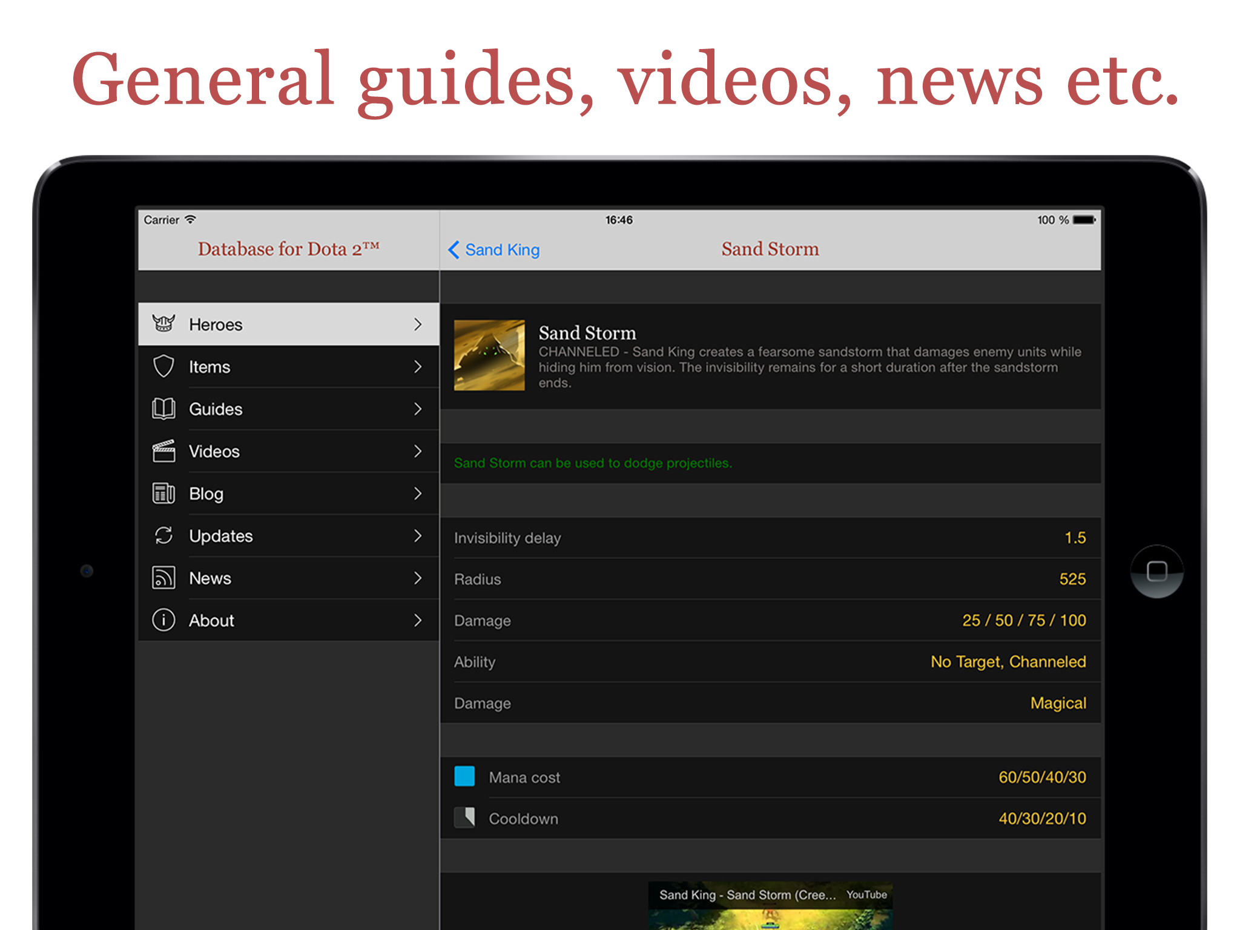Tap the 1.5 invisibility delay value
The width and height of the screenshot is (1240, 930).
click(1075, 538)
